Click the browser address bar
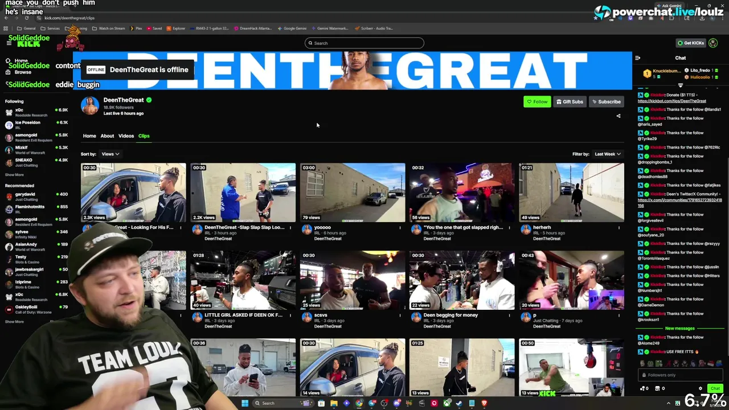Screen dimensions: 729x410 319,18
